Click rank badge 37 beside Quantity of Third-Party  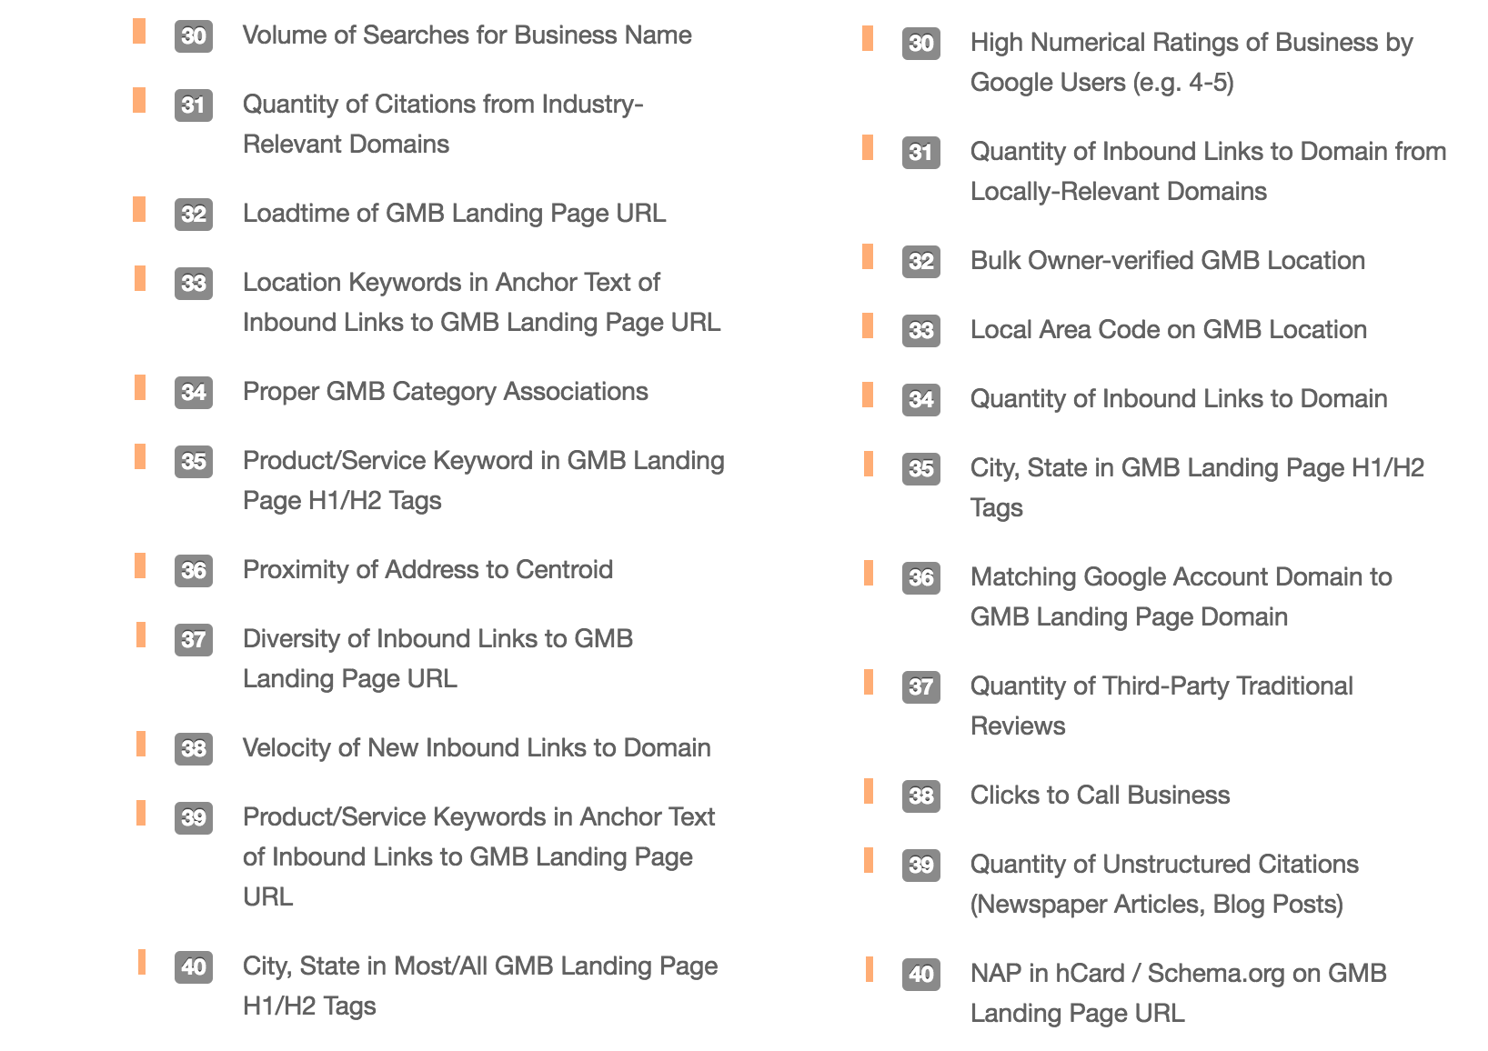(921, 687)
